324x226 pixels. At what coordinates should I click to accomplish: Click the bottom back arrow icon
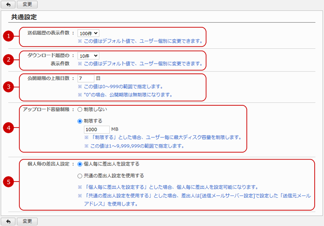8,221
